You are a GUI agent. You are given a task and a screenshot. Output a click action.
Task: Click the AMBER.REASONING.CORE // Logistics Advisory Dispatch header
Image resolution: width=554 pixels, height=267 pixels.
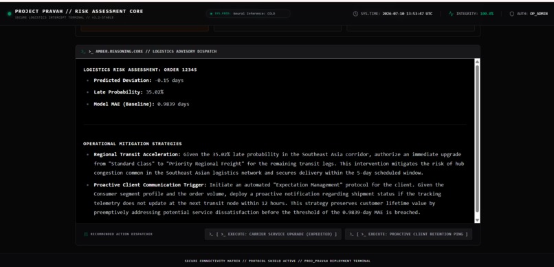click(x=153, y=52)
